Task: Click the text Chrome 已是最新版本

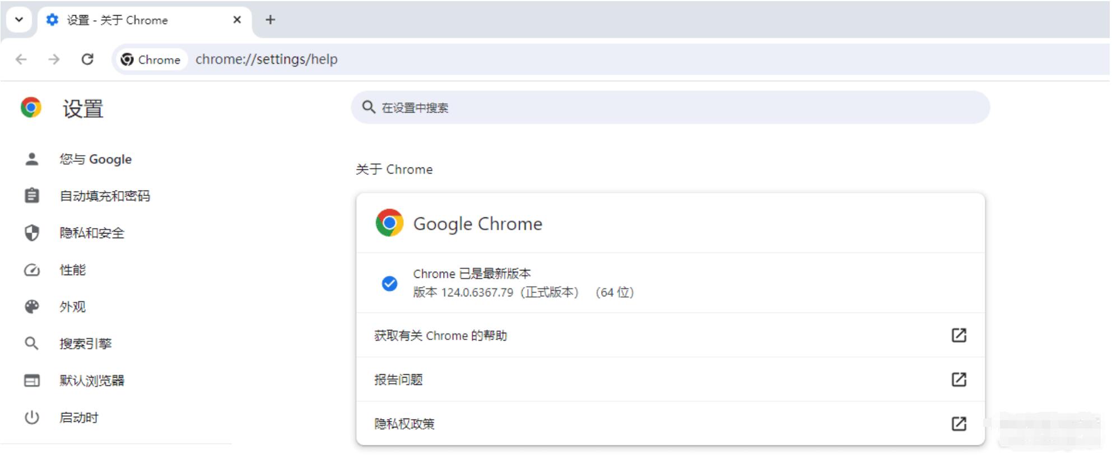Action: coord(472,274)
